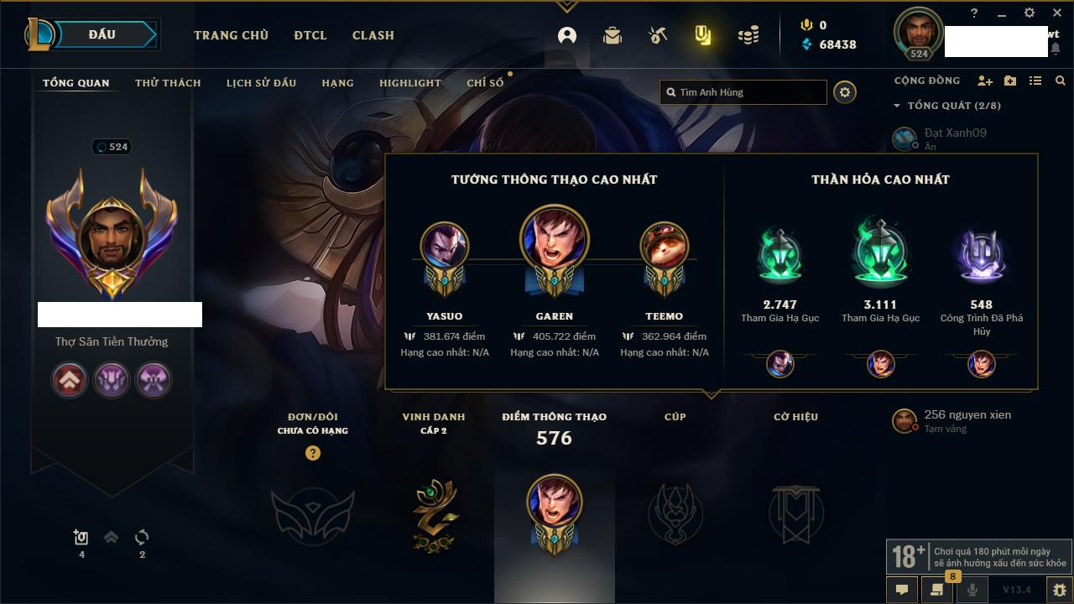Switch to the THỬ THÁCH tab
Image resolution: width=1074 pixels, height=604 pixels.
tap(168, 83)
